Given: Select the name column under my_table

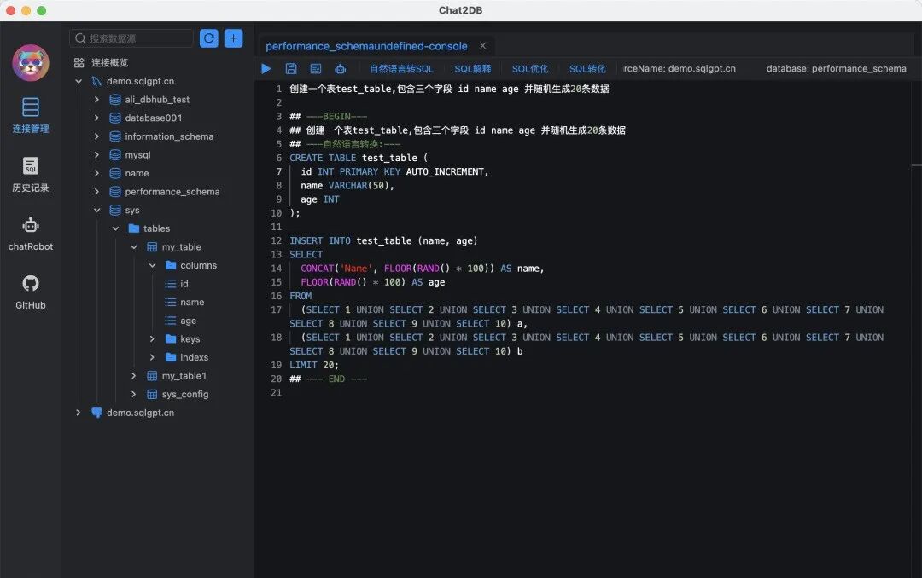Looking at the screenshot, I should tap(192, 302).
